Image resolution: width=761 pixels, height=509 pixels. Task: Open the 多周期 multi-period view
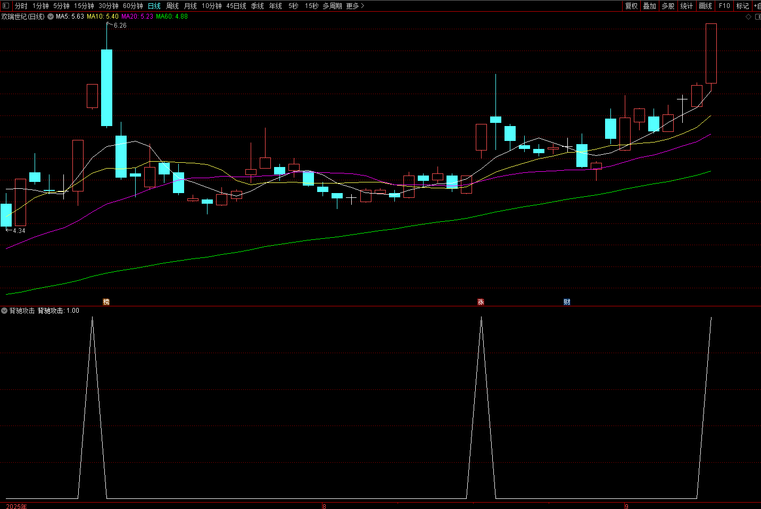pos(332,6)
